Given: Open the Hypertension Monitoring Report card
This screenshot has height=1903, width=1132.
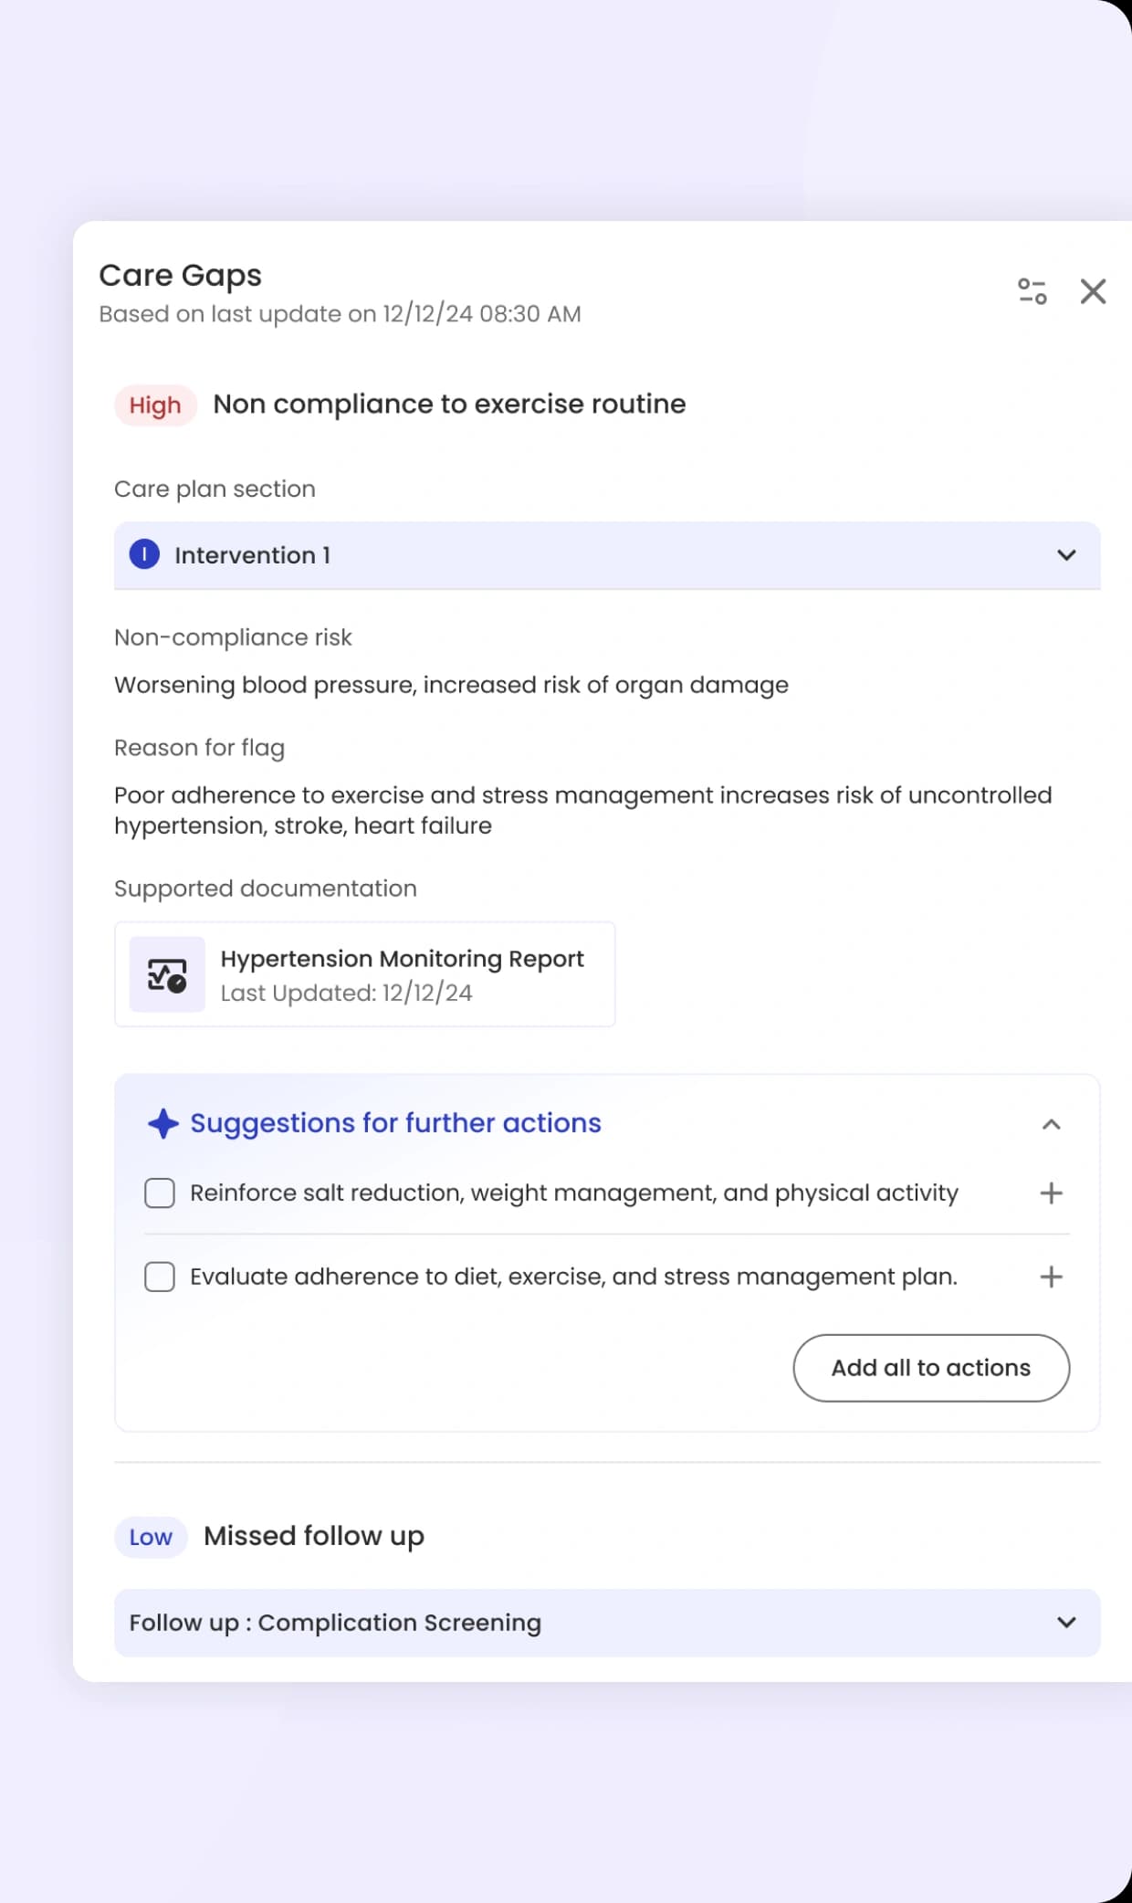Looking at the screenshot, I should [365, 974].
